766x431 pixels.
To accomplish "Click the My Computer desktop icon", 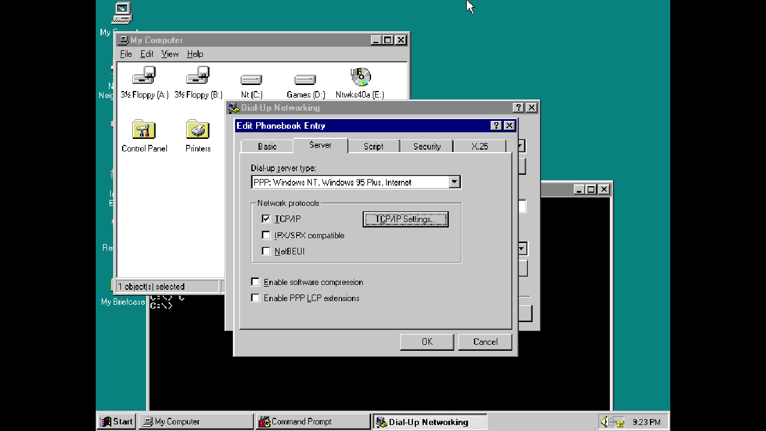I will [x=122, y=13].
